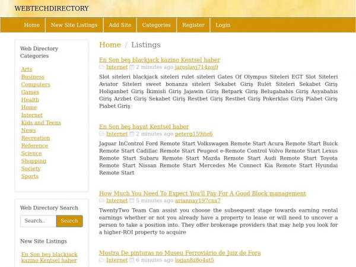Select the Internet category in sidebar
Viewport: 356px width, 267px height.
(32, 115)
